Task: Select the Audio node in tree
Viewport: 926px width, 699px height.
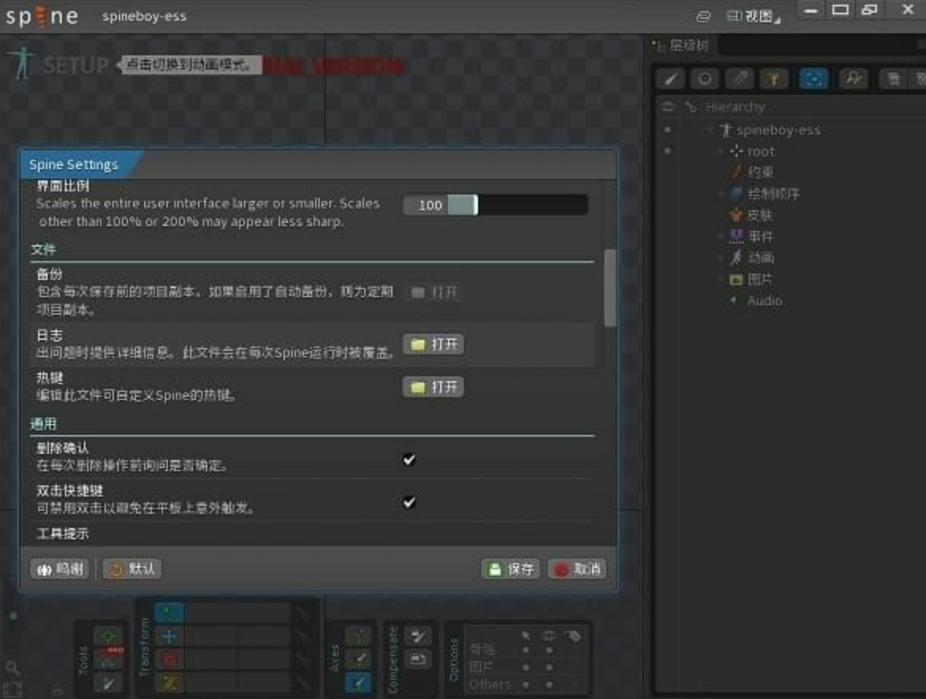Action: click(x=757, y=300)
